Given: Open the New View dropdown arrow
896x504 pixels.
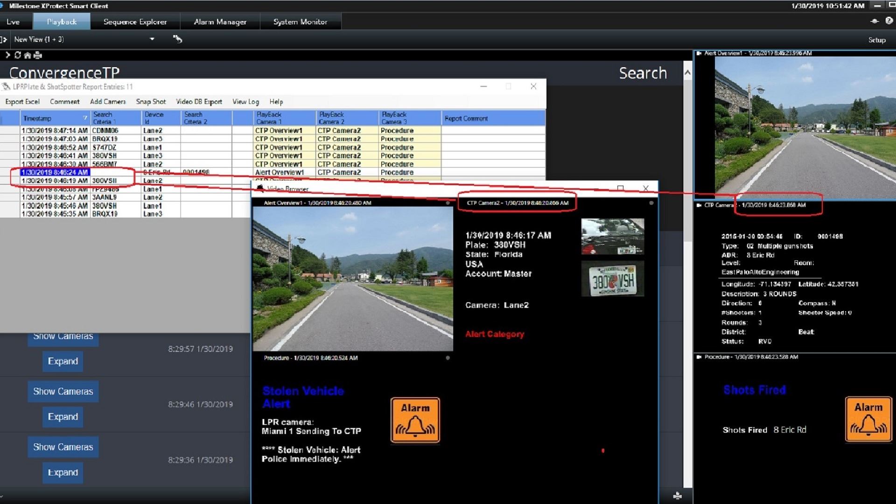Looking at the screenshot, I should click(152, 39).
